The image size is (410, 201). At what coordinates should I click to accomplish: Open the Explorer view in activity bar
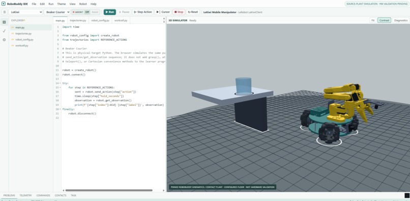(4, 22)
